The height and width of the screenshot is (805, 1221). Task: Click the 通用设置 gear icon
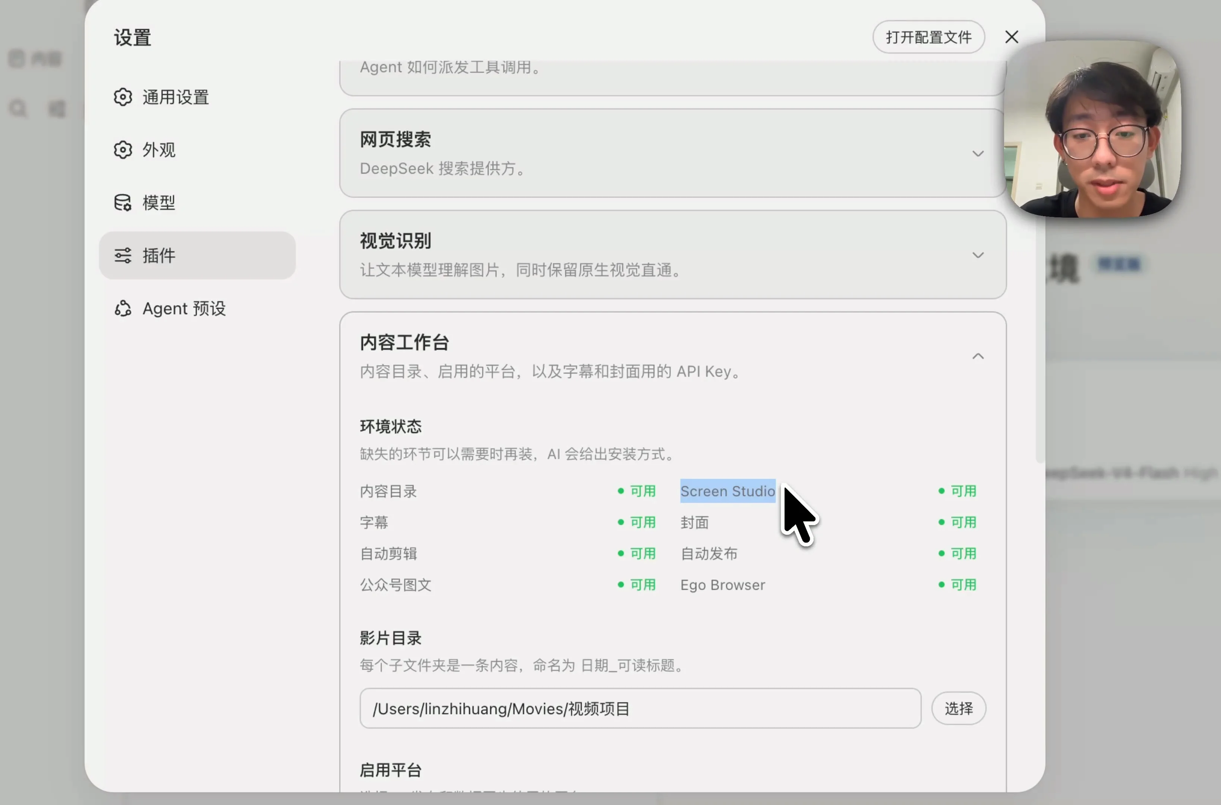(123, 97)
